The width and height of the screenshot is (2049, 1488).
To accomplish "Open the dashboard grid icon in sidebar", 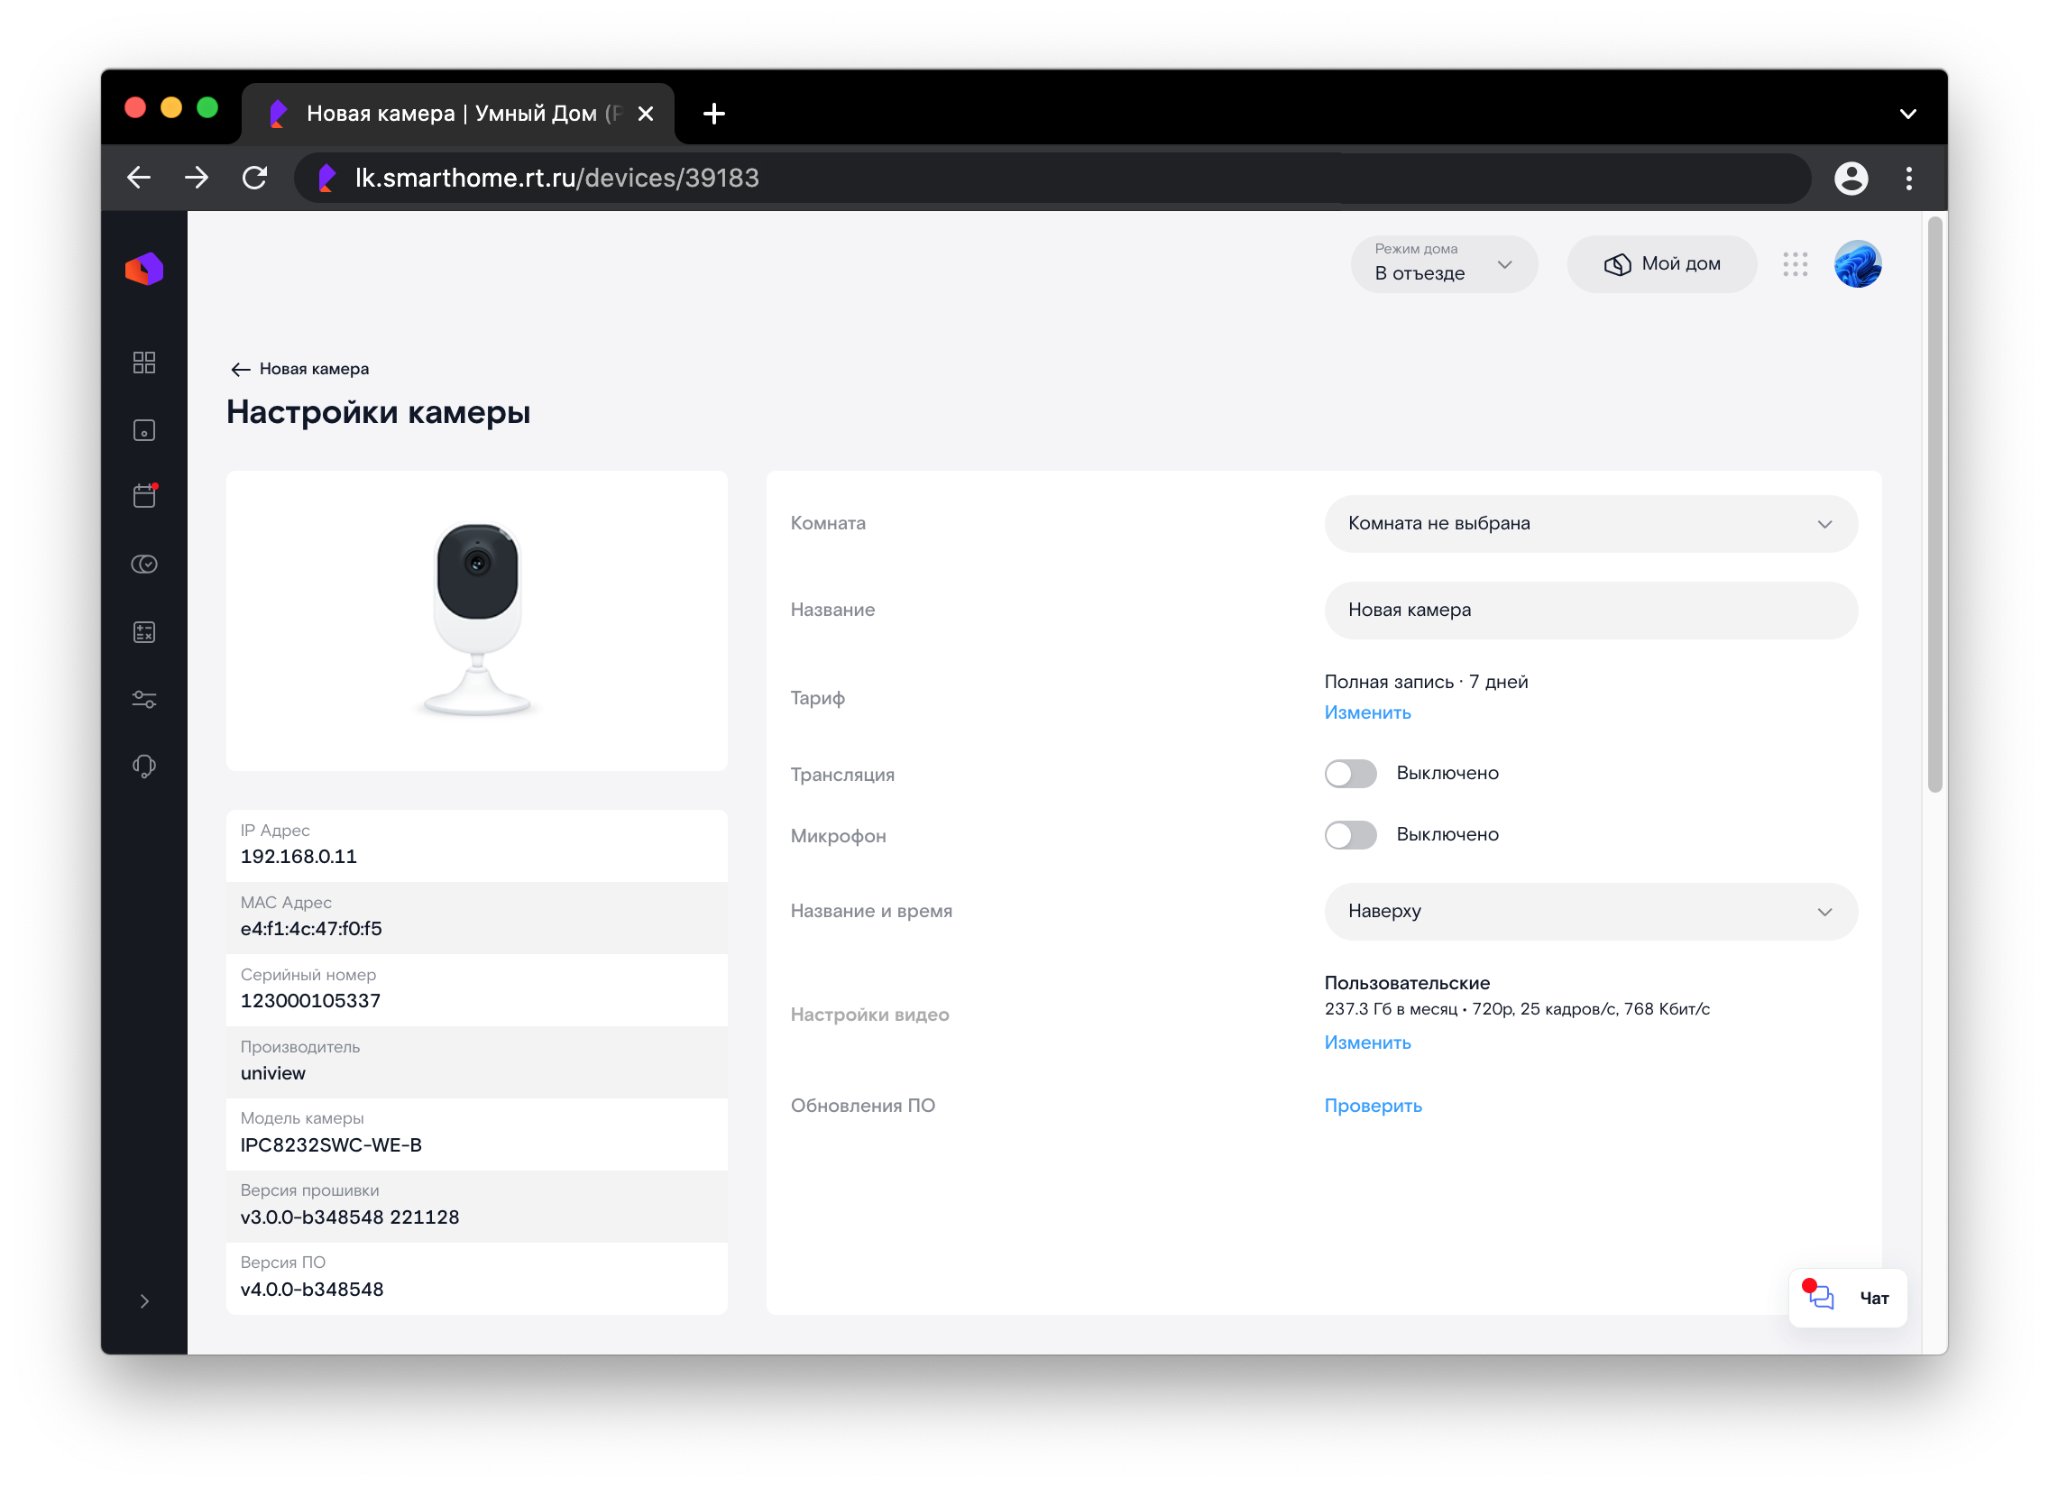I will [x=143, y=363].
